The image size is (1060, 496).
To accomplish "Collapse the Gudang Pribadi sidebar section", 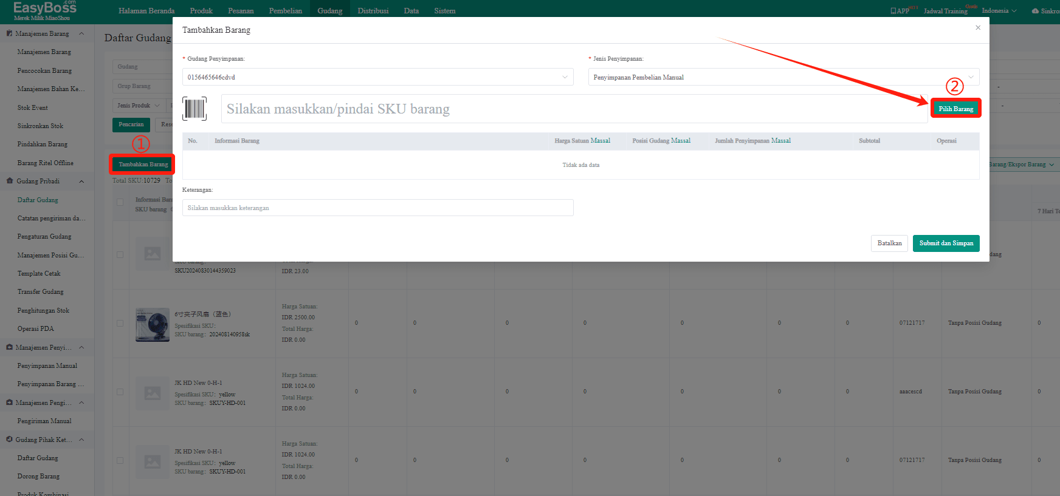I will 81,181.
